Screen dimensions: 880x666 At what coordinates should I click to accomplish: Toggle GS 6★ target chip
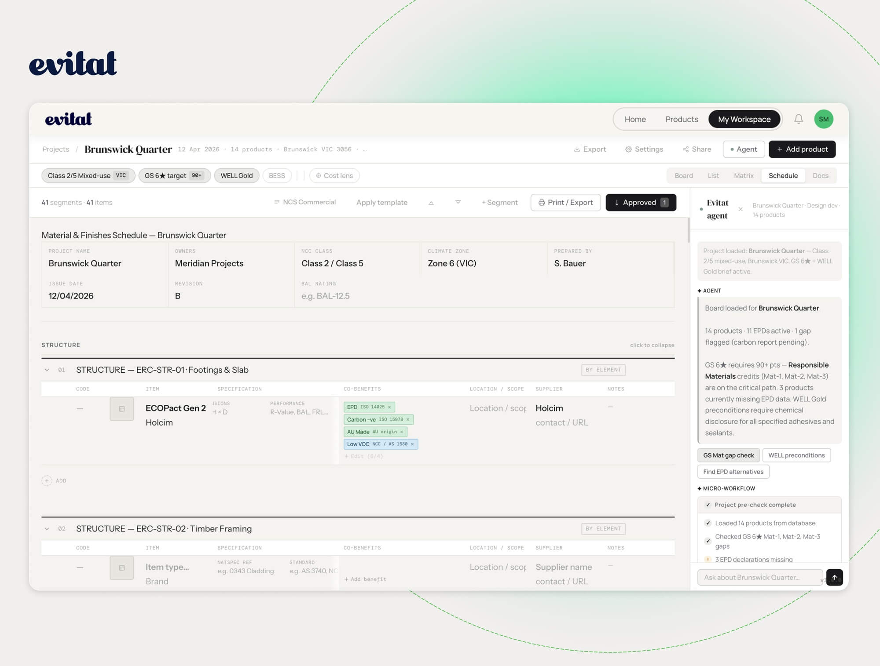[174, 175]
